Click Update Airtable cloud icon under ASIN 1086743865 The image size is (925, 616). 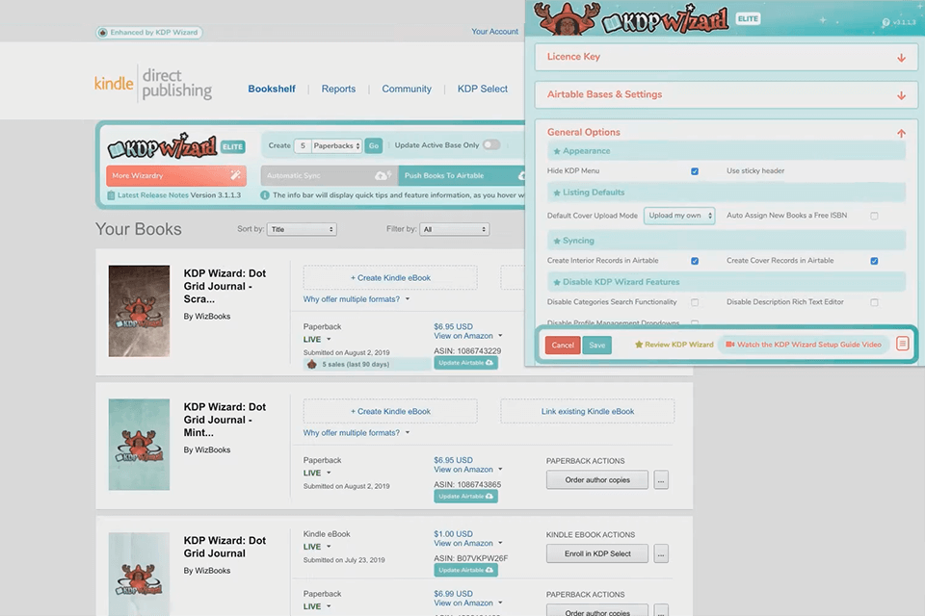pyautogui.click(x=489, y=497)
